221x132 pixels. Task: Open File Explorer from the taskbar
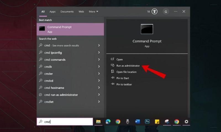coord(98,122)
